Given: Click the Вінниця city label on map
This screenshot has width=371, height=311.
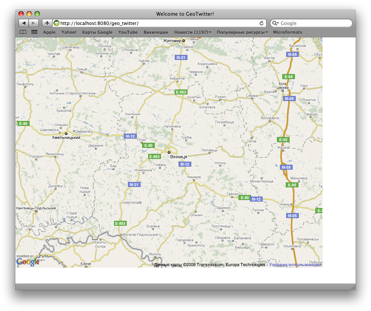Looking at the screenshot, I should [x=179, y=157].
